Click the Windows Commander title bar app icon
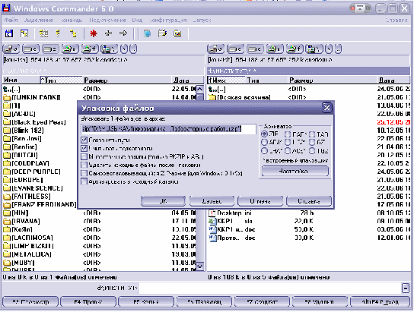414x312 pixels. coord(6,8)
